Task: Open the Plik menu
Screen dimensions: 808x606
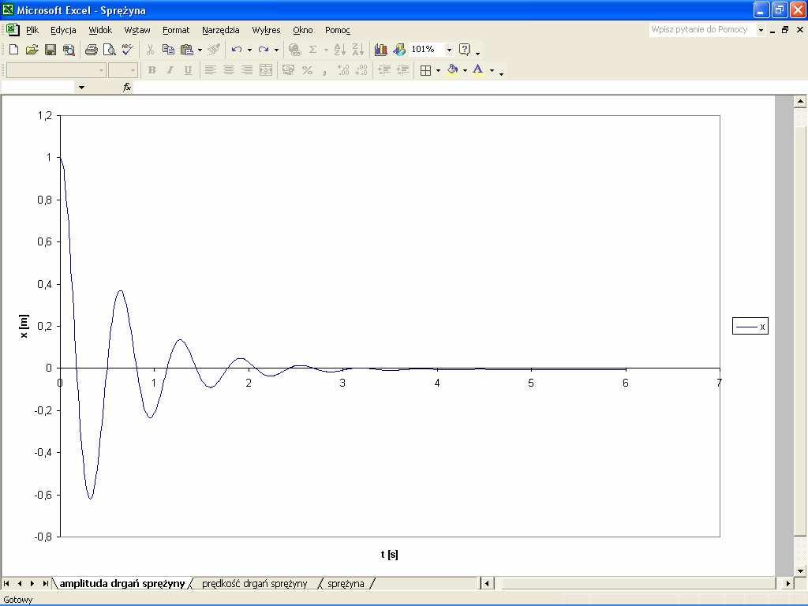Action: (x=32, y=31)
